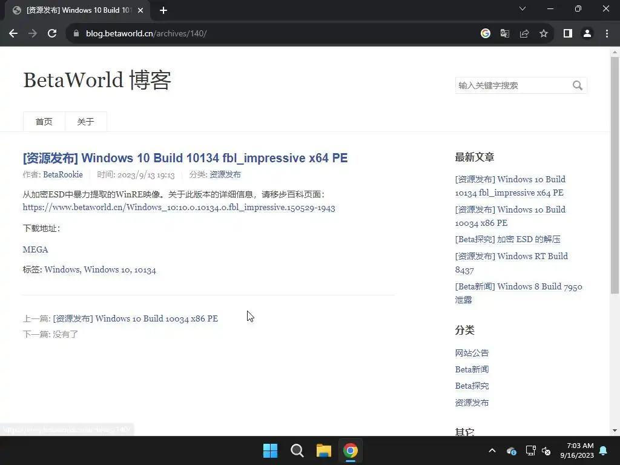The image size is (620, 465).
Task: Open sidebar article Windows 8 Build 7950 泄露
Action: tap(518, 293)
